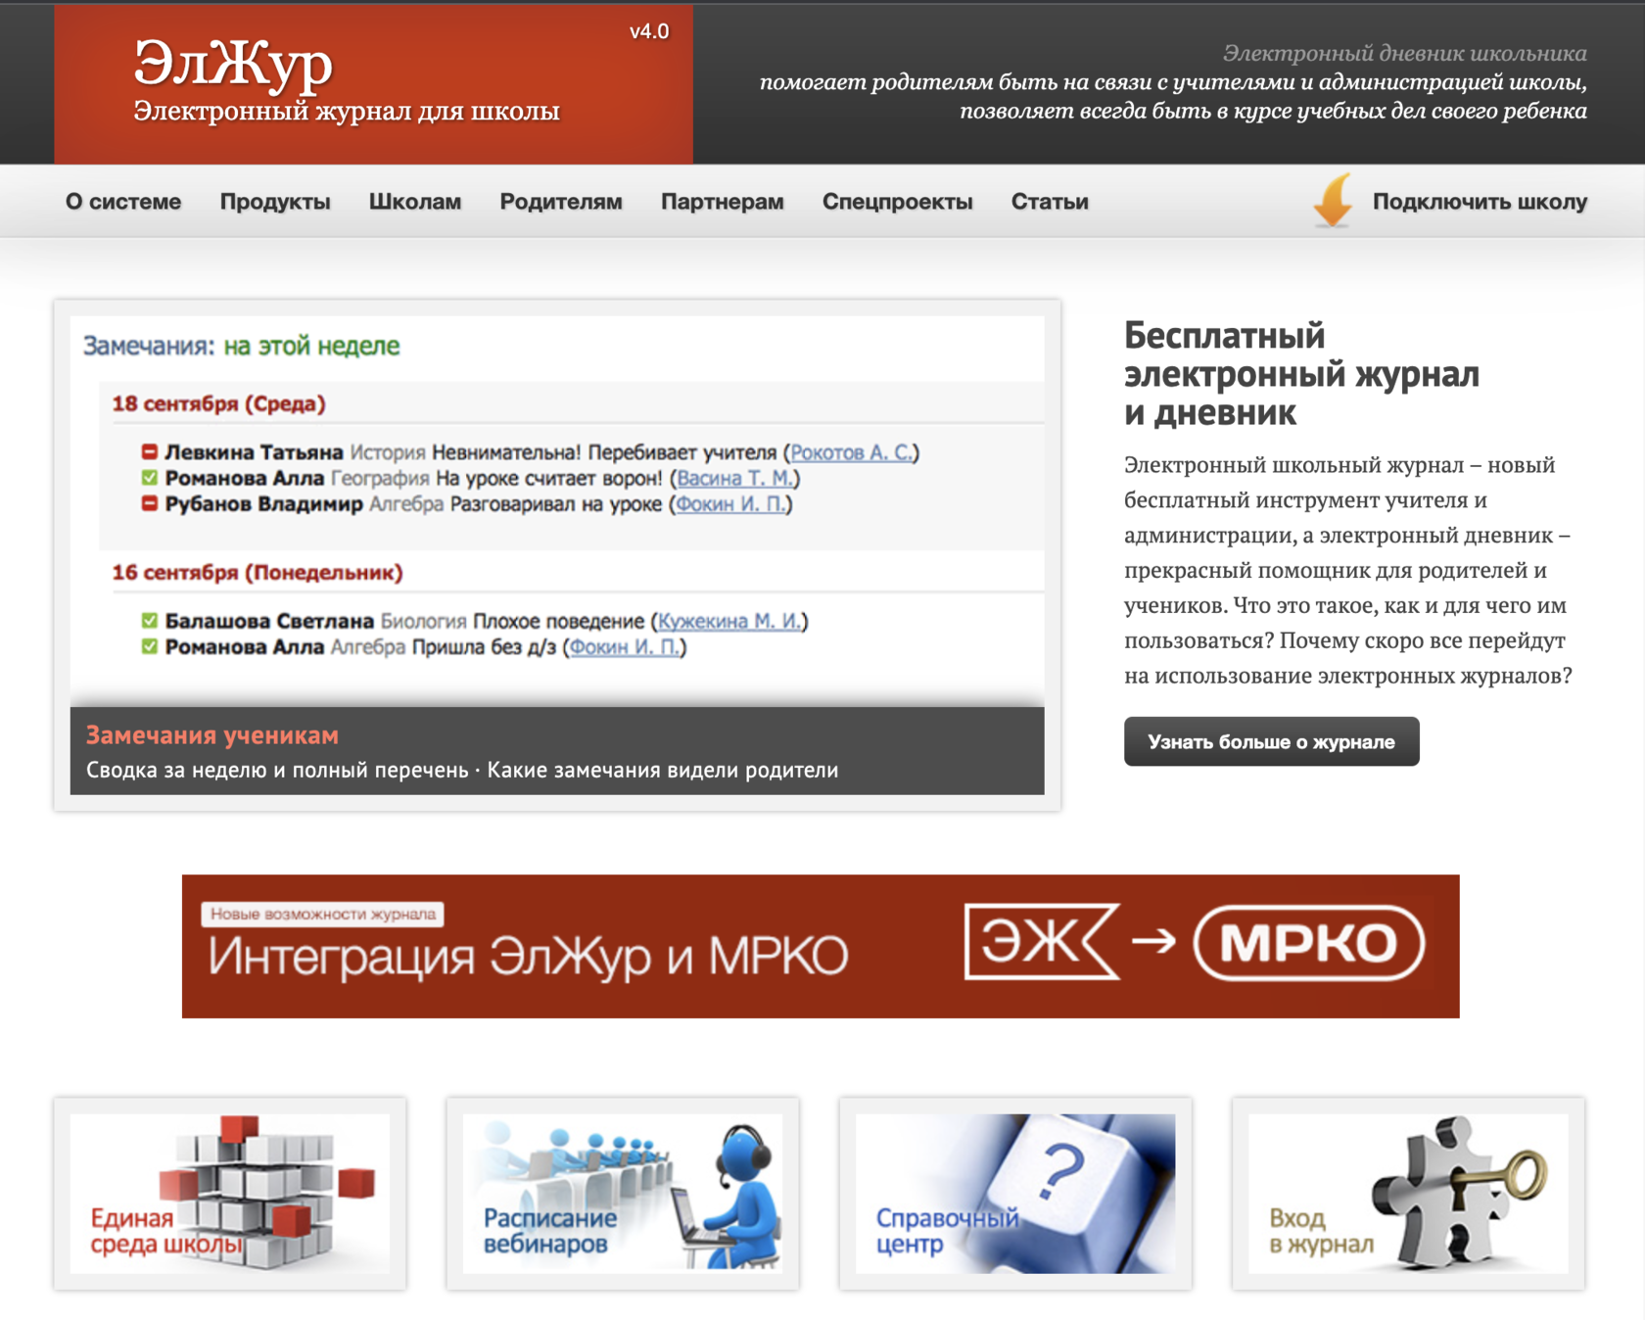Click the red minus icon next to Левкина Татьяна

point(149,451)
